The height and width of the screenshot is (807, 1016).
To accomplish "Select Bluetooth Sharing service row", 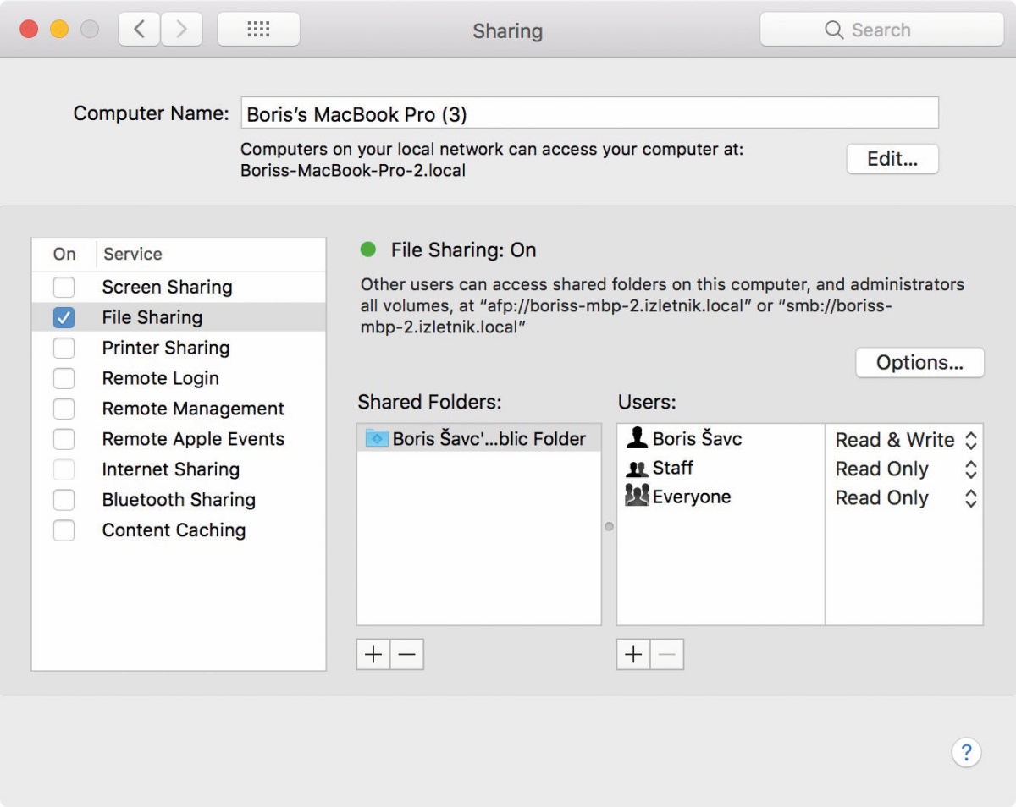I will (179, 500).
